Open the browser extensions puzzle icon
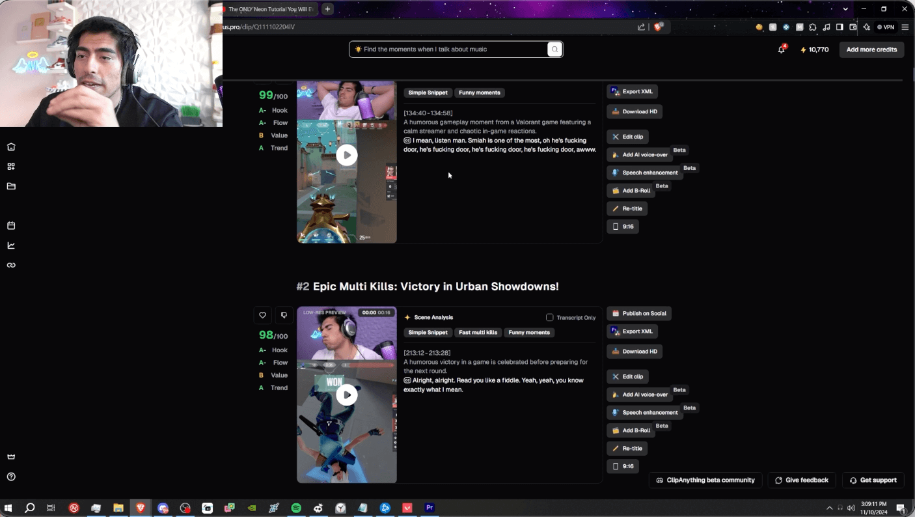The width and height of the screenshot is (915, 517). (813, 27)
